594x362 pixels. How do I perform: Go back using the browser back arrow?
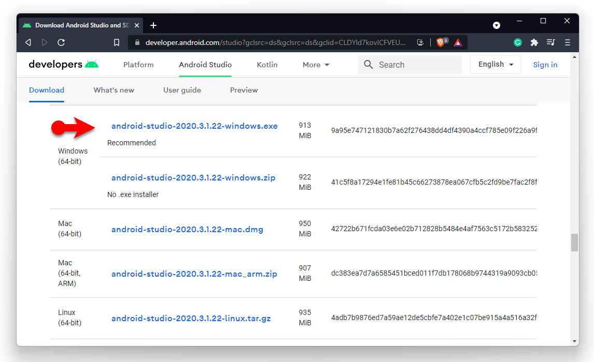coord(29,42)
